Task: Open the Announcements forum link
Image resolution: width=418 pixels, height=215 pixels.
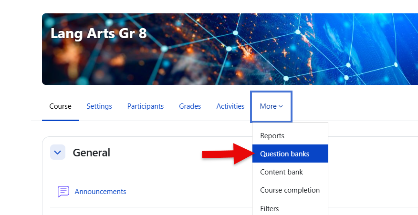Action: [x=100, y=192]
